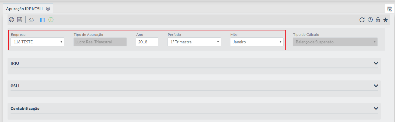Open the Mês dropdown showing Janeiro

click(257, 42)
